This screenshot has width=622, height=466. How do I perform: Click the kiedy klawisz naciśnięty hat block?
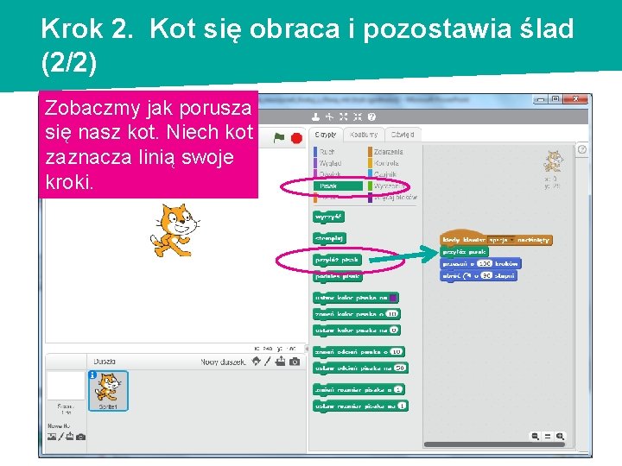pyautogui.click(x=496, y=238)
